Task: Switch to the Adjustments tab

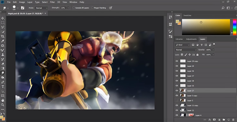Action: click(191, 39)
